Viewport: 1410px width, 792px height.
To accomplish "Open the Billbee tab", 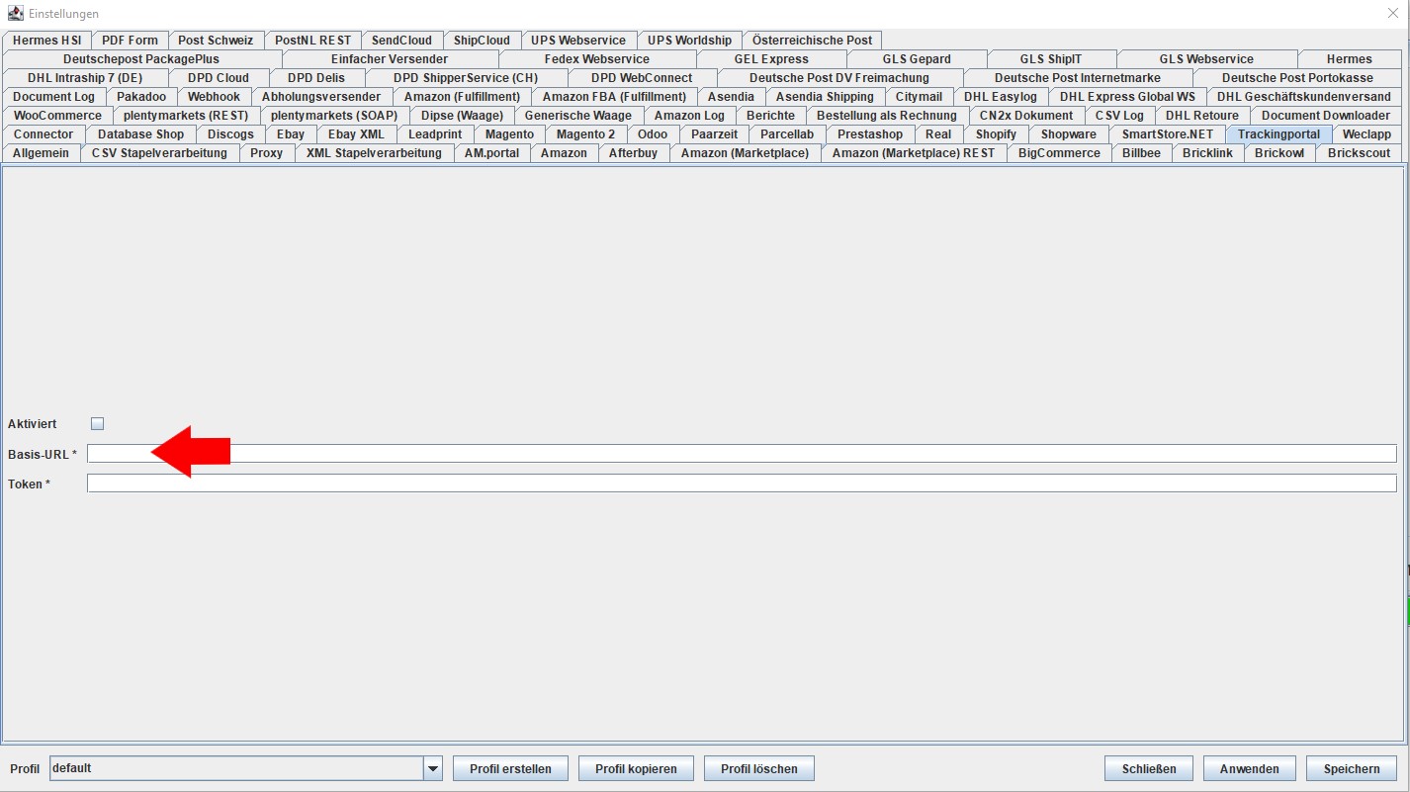I will 1141,153.
